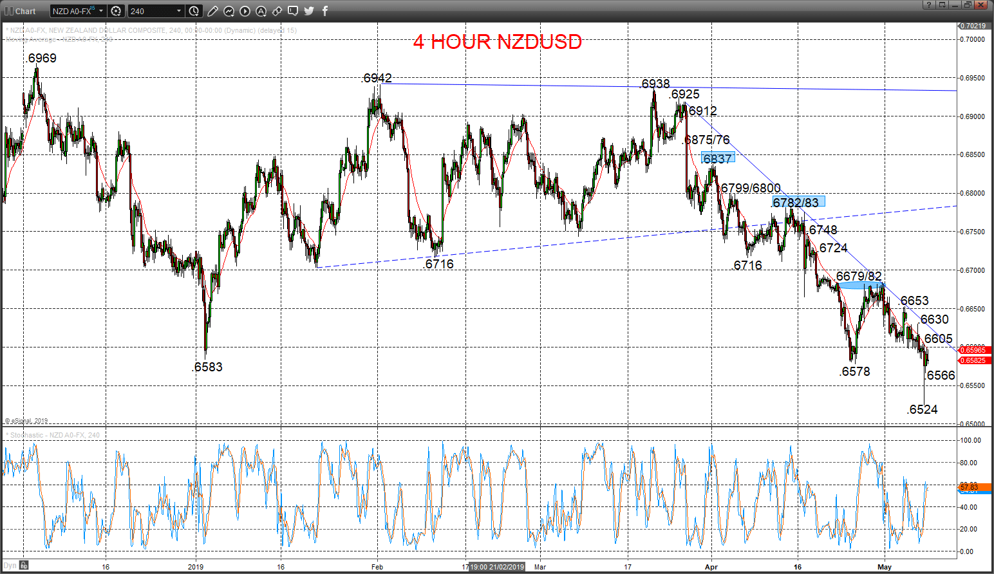Select the NZD A0-FX chart legend line
994x574 pixels.
152,30
